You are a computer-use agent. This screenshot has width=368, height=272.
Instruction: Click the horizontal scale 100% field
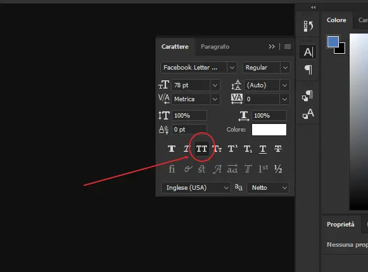coord(269,115)
